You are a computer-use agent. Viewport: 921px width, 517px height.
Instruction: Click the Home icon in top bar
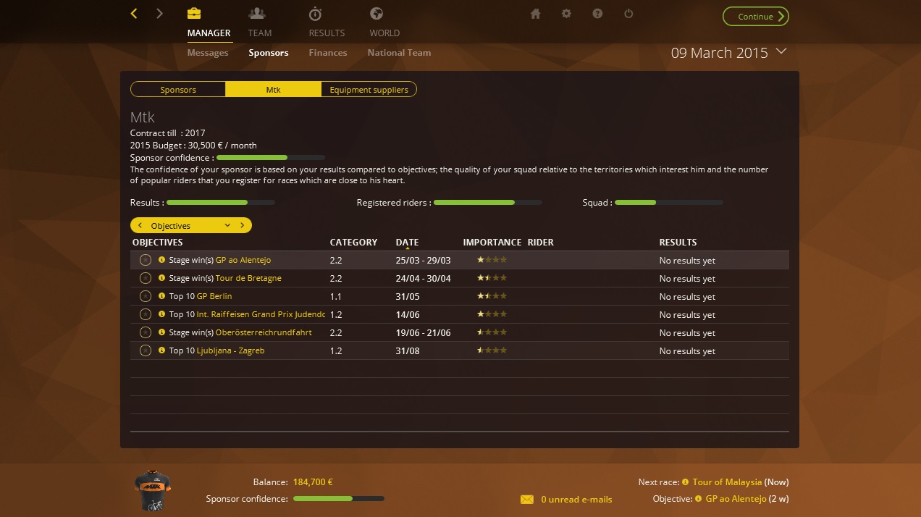click(x=536, y=14)
